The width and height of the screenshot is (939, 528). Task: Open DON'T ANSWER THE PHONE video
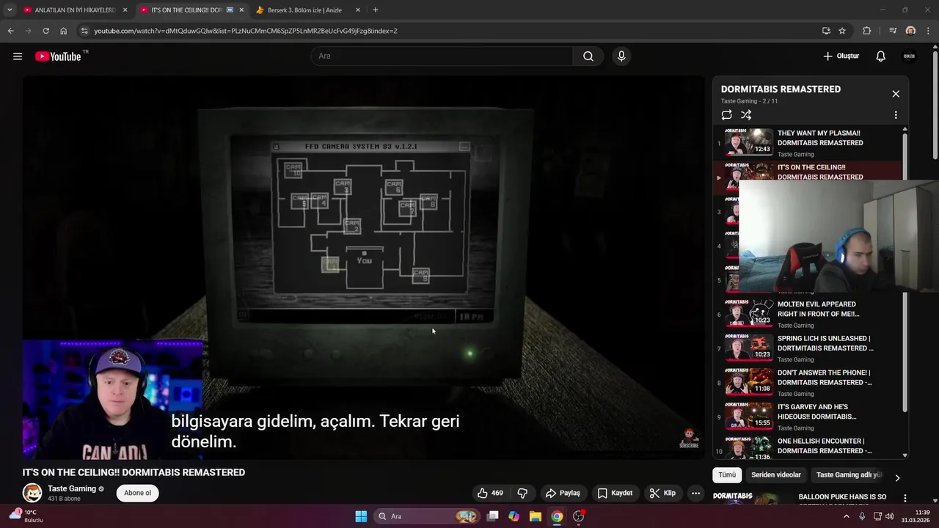[x=807, y=382]
